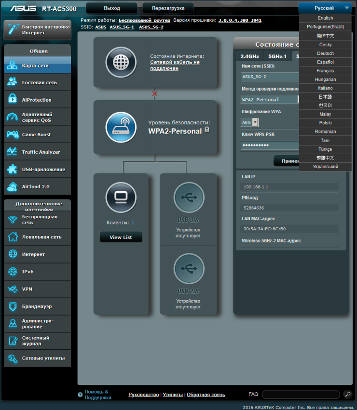Image resolution: width=357 pixels, height=410 pixels.
Task: Click the ASUS_5G-1 SSID link
Action: click(122, 27)
